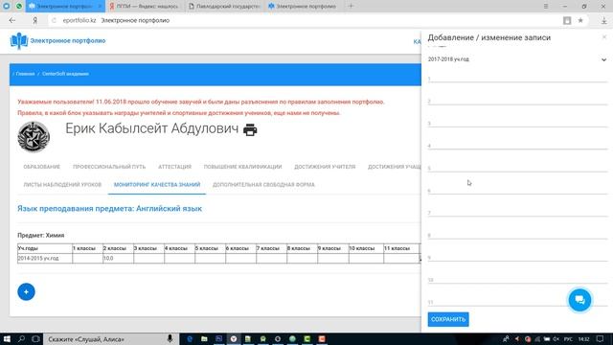The width and height of the screenshot is (613, 345).
Task: Click the CenterSoft академия breadcrumb link
Action: click(65, 74)
